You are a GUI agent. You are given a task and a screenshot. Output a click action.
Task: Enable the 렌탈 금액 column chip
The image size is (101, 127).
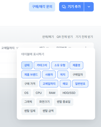[48, 111]
